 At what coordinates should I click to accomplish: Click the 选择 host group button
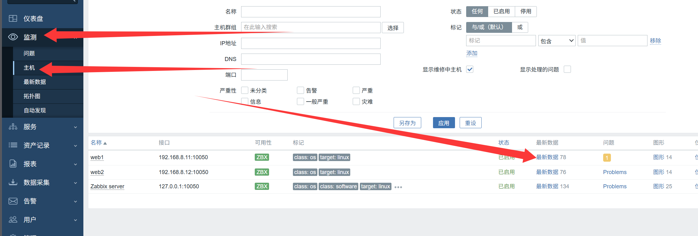pos(393,28)
